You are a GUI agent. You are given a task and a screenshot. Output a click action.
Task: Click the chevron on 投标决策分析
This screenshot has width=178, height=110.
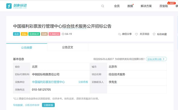click(x=164, y=59)
